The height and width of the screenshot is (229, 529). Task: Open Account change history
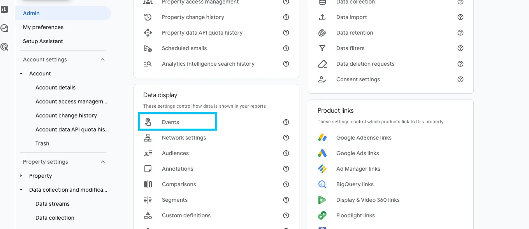66,115
